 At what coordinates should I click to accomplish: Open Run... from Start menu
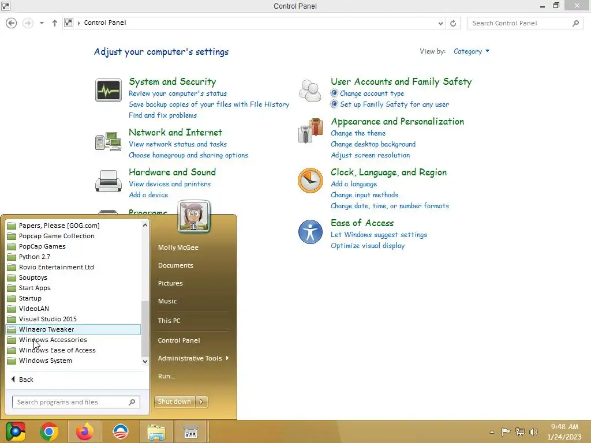click(167, 376)
